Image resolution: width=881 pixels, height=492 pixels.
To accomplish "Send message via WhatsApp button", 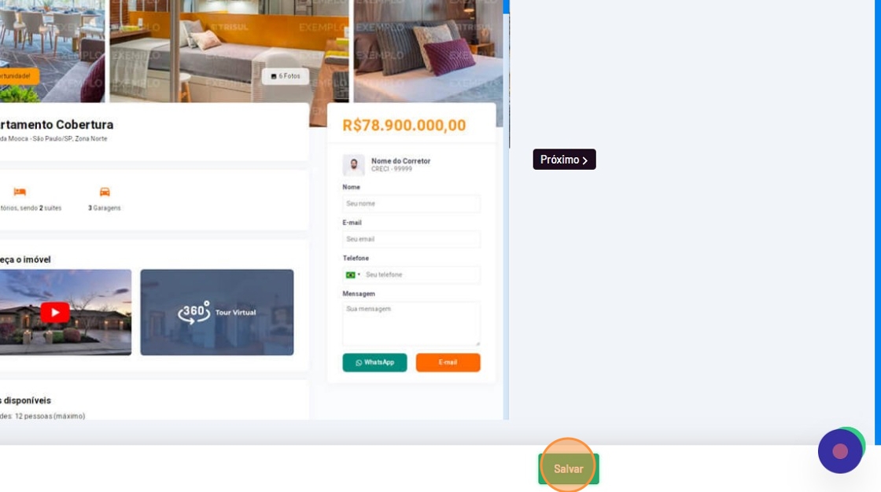I will (x=374, y=363).
